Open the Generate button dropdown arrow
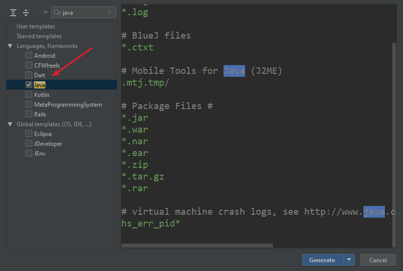 349,260
